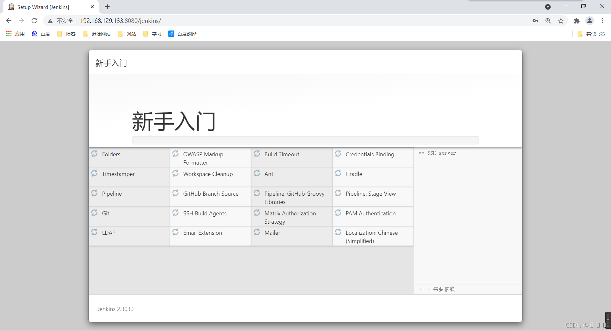Bookmark this page with star icon
Image resolution: width=611 pixels, height=331 pixels.
point(561,21)
